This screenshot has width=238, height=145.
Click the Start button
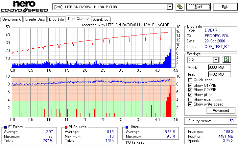(199, 7)
